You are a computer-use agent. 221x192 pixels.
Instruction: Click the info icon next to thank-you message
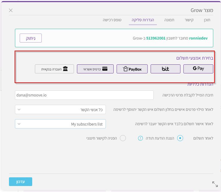pyautogui.click(x=140, y=138)
